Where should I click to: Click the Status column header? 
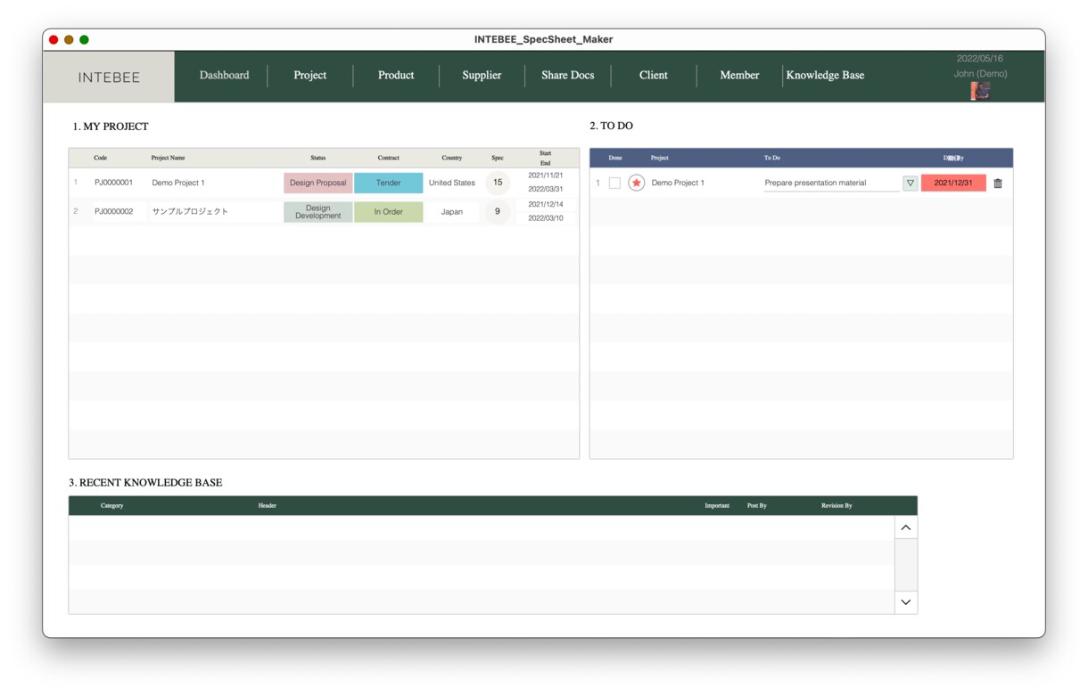317,158
